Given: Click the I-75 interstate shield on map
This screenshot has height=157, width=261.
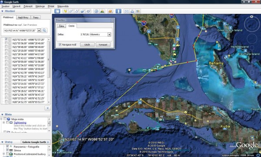Looking at the screenshot, I should coord(144,23).
